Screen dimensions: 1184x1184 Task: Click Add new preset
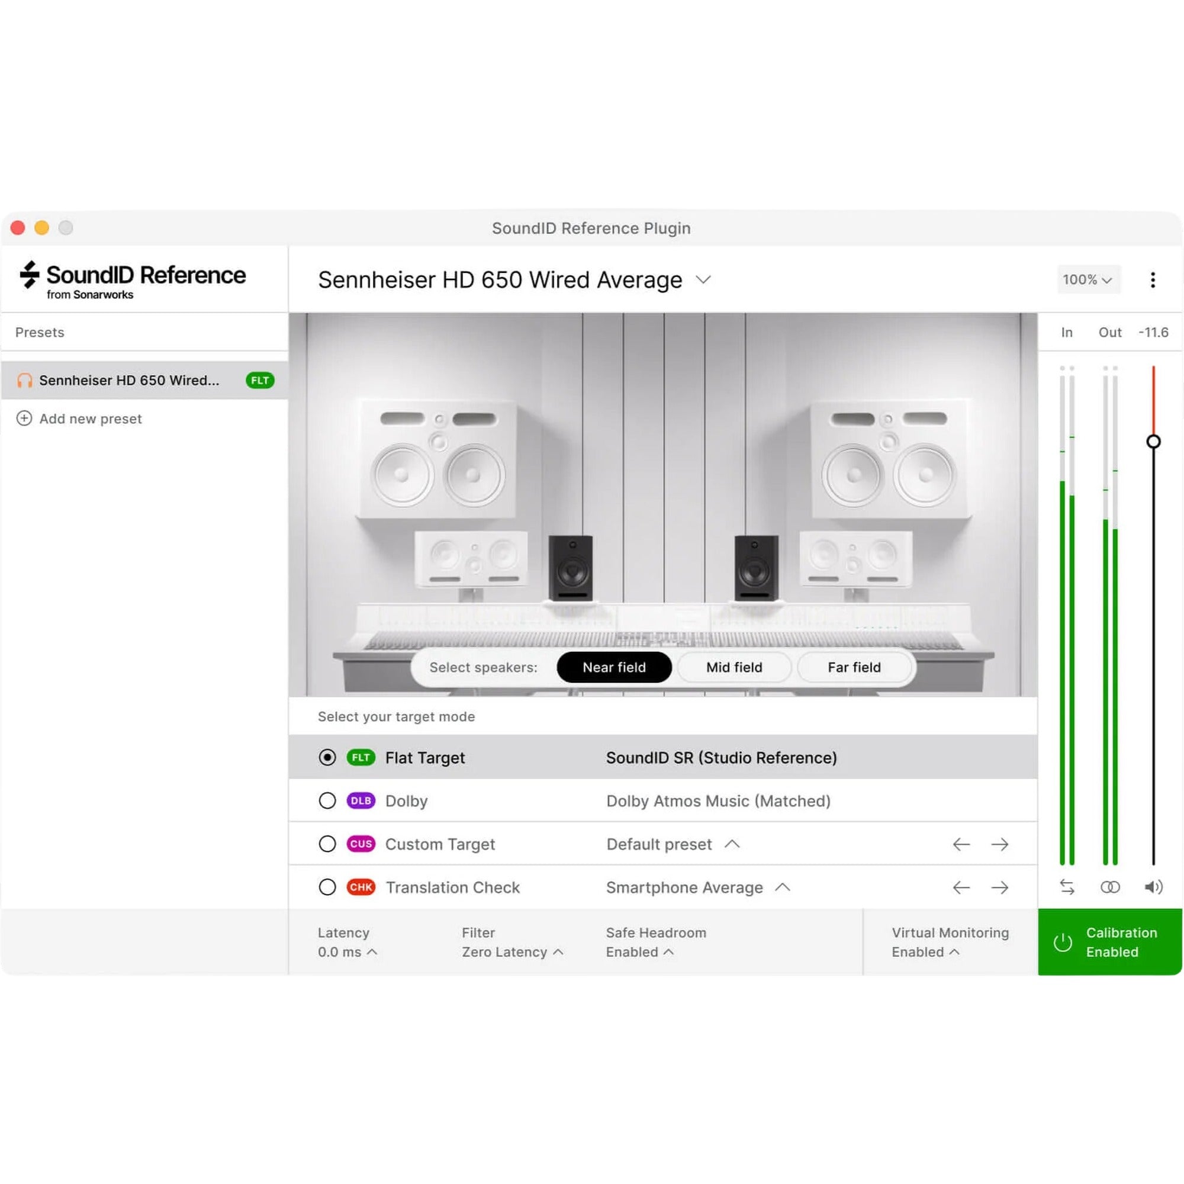(79, 419)
